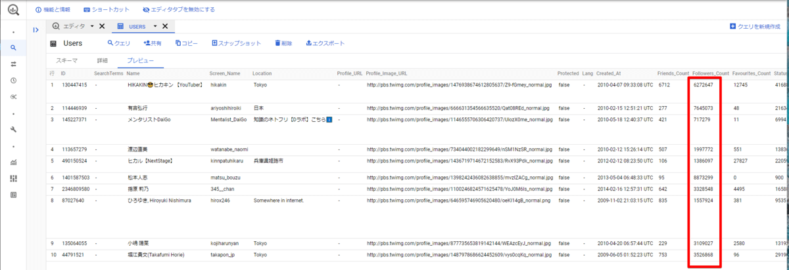The width and height of the screenshot is (789, 270).
Task: Click the BigQuery logo icon
Action: tap(13, 10)
